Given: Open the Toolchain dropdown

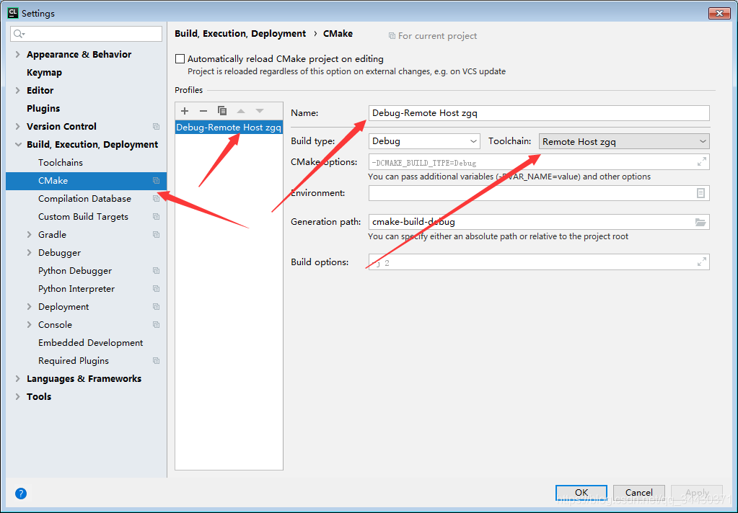Looking at the screenshot, I should (x=624, y=141).
